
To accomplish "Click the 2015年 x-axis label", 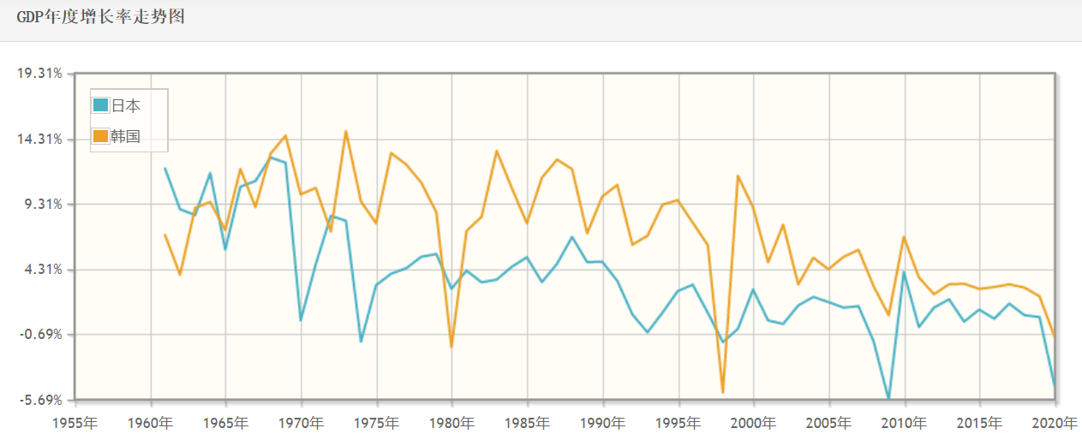I will (980, 422).
